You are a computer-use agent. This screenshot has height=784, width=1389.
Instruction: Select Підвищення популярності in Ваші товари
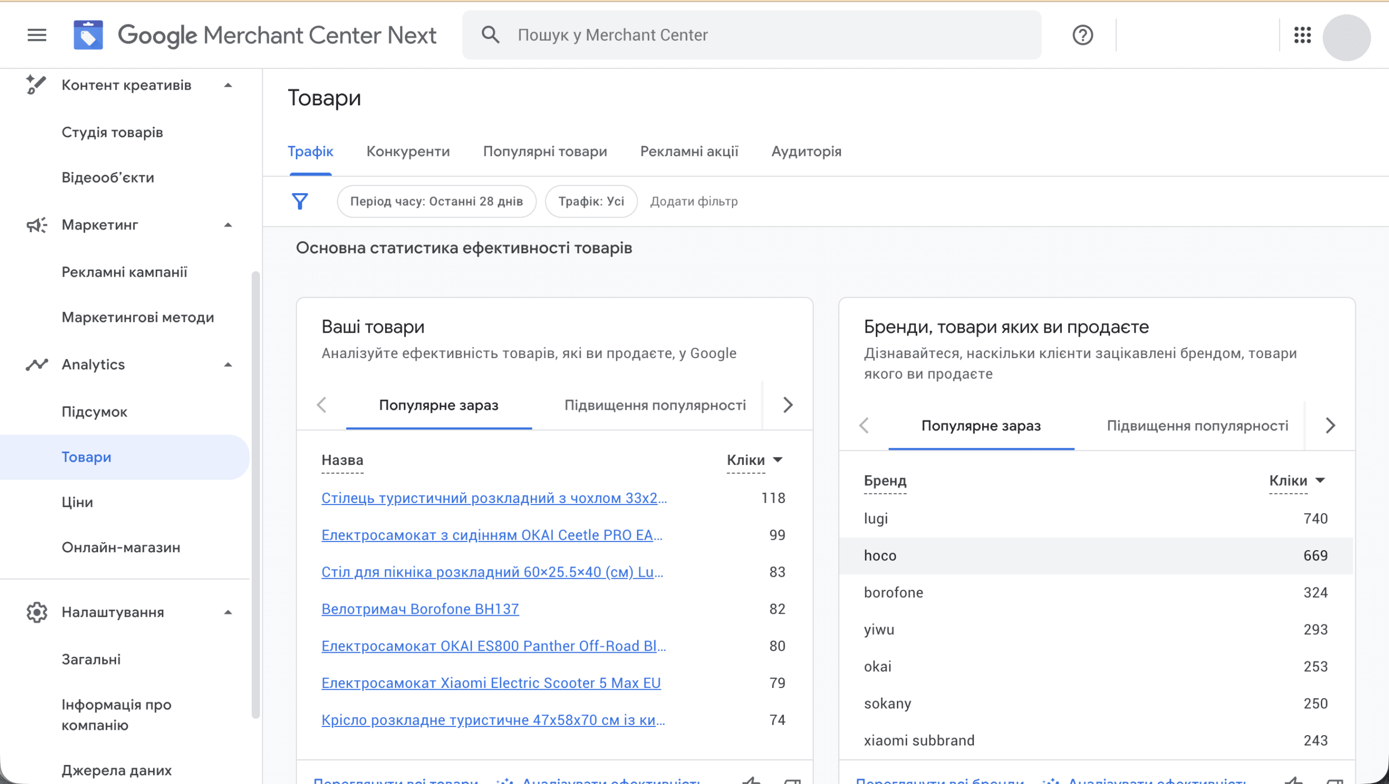(655, 405)
